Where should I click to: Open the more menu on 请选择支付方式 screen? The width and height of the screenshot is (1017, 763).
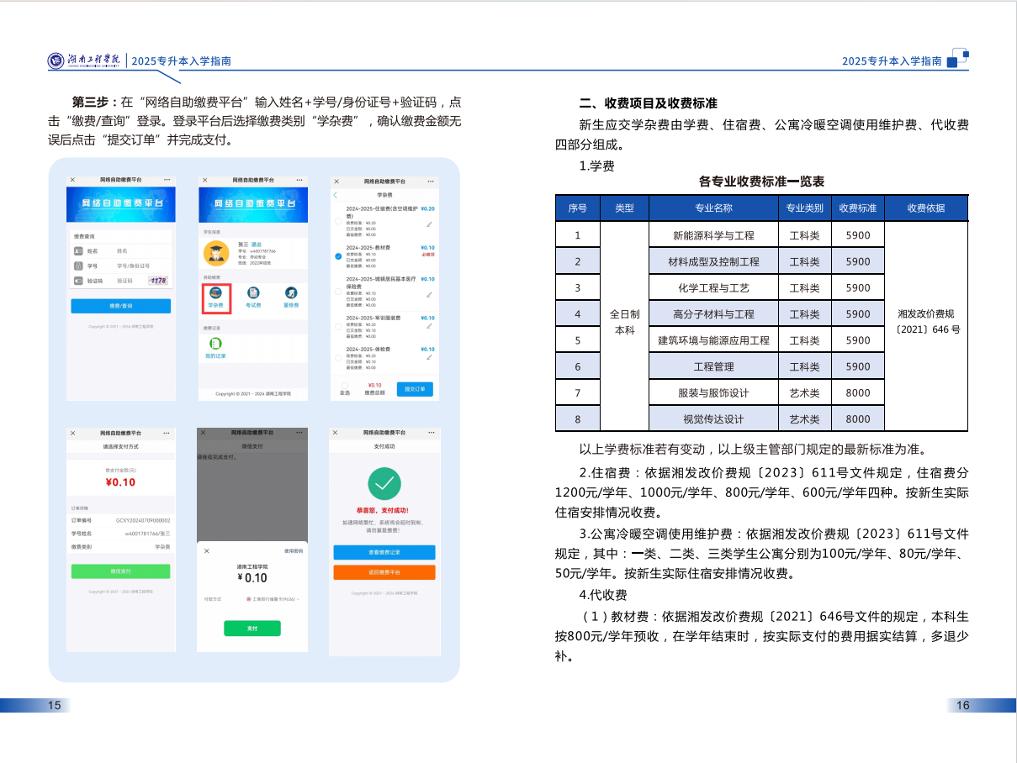(167, 433)
